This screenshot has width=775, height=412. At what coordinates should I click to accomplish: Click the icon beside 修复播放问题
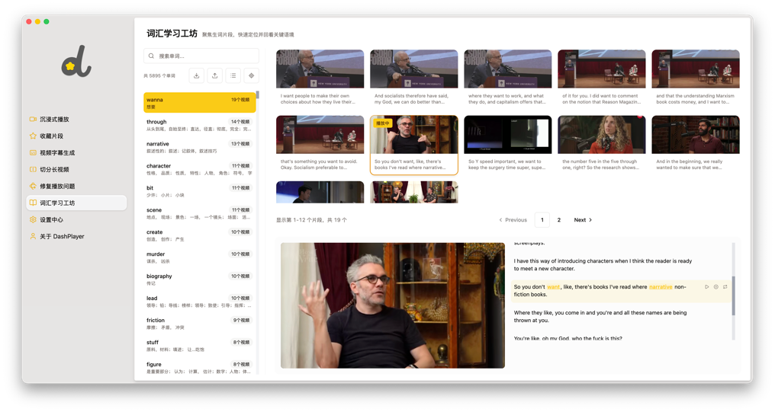tap(33, 186)
